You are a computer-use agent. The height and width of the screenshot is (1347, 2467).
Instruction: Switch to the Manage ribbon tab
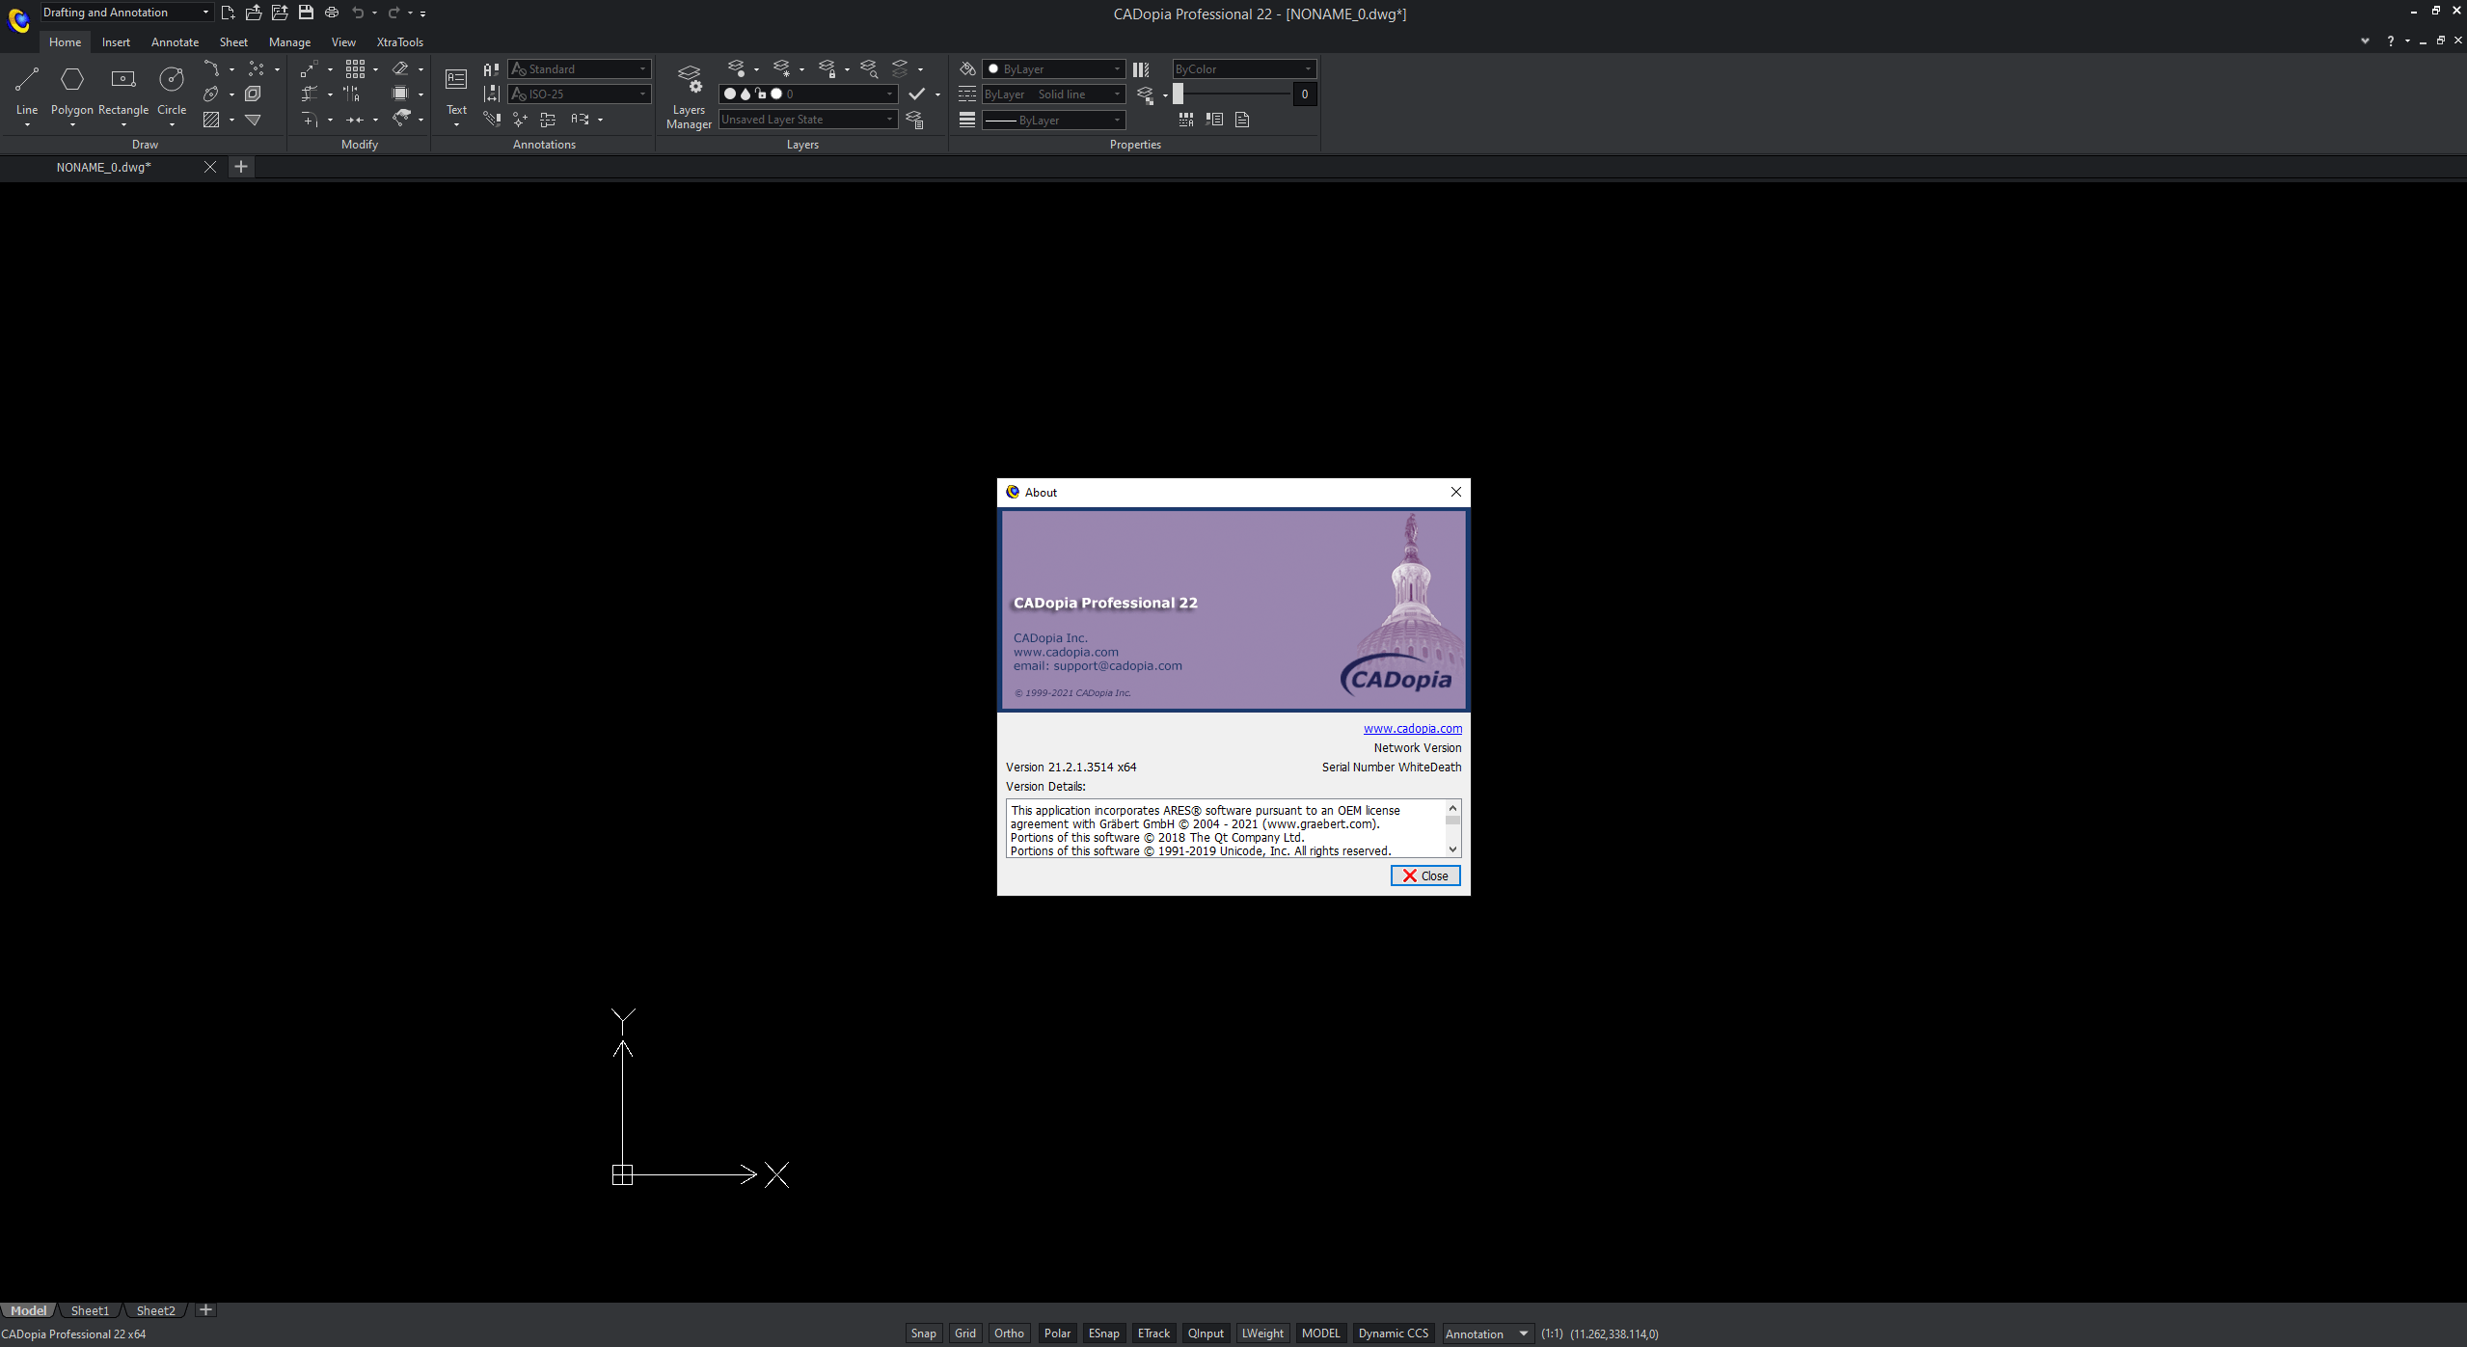coord(289,41)
